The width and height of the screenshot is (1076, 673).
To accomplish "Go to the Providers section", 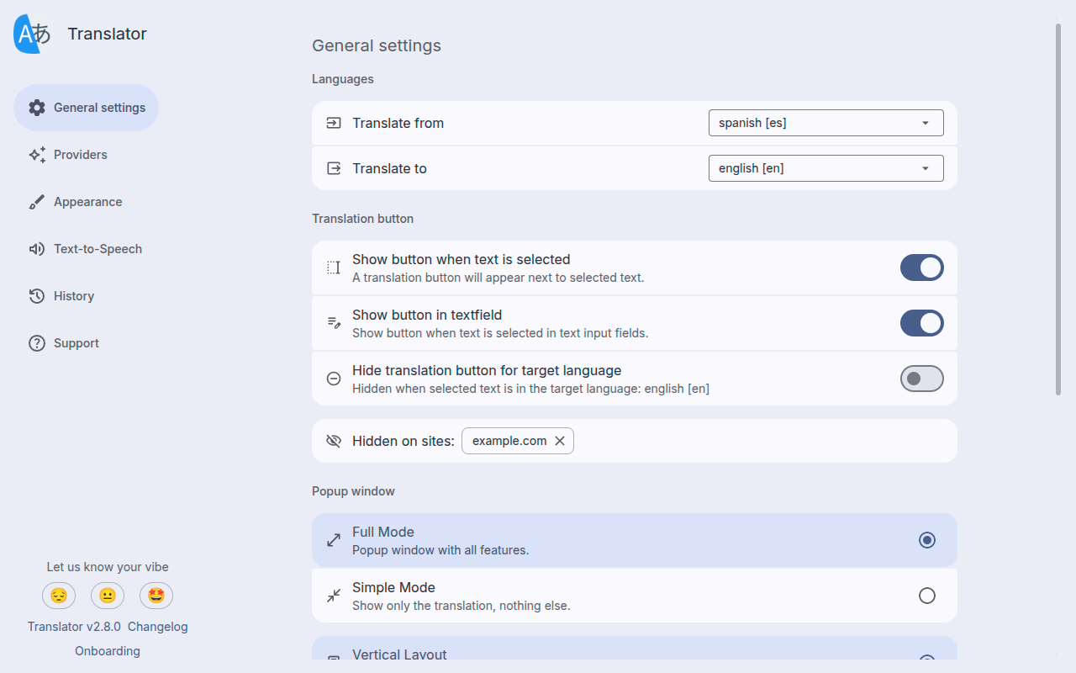I will [x=67, y=155].
